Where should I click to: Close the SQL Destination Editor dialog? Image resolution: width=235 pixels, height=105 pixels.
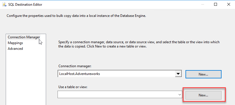[x=228, y=5]
